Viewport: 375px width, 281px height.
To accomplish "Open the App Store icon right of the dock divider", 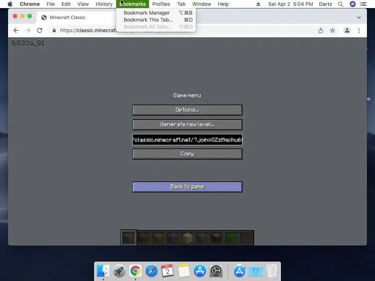I will 240,271.
